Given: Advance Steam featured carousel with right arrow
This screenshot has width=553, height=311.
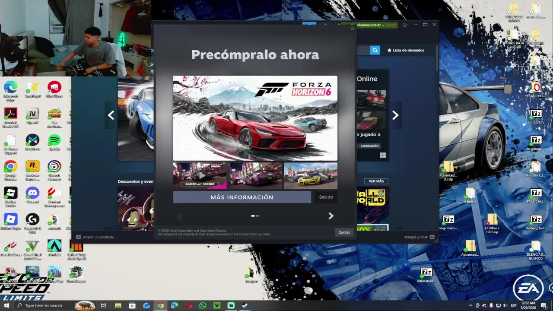Looking at the screenshot, I should coord(395,115).
